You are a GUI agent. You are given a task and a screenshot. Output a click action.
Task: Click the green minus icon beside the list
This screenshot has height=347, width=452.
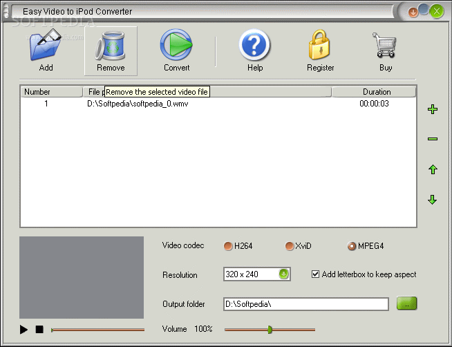coord(433,139)
